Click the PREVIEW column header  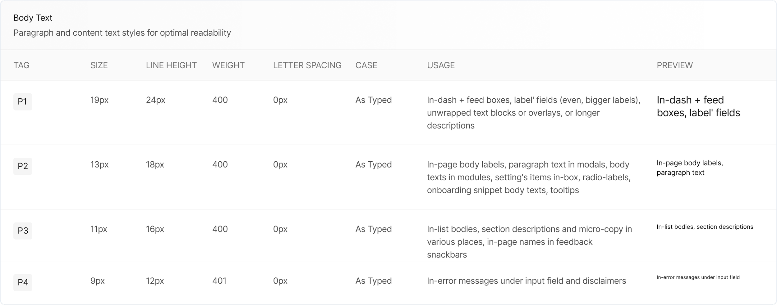pyautogui.click(x=674, y=65)
